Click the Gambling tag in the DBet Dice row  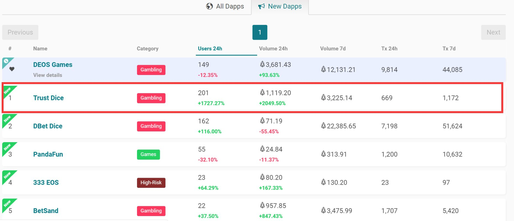tap(151, 126)
